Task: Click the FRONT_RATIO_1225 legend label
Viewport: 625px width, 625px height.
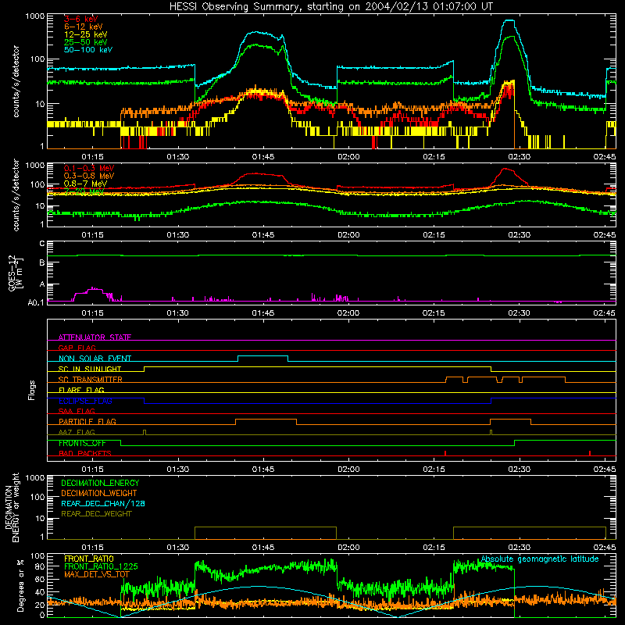Action: pos(101,566)
